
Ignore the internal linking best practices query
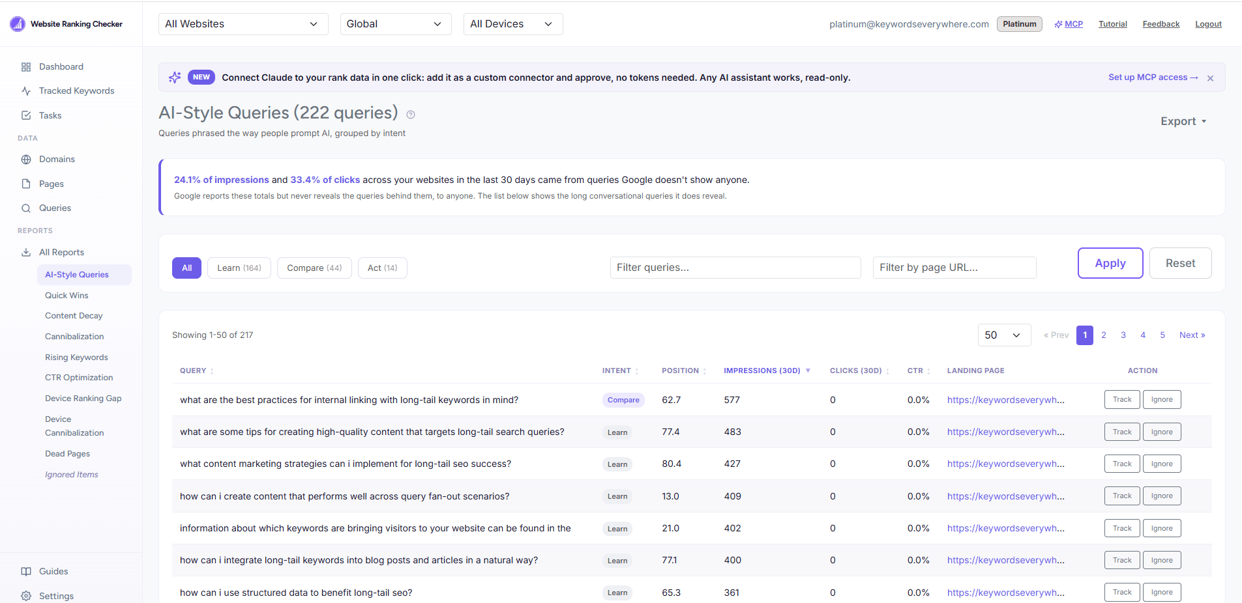(x=1162, y=400)
